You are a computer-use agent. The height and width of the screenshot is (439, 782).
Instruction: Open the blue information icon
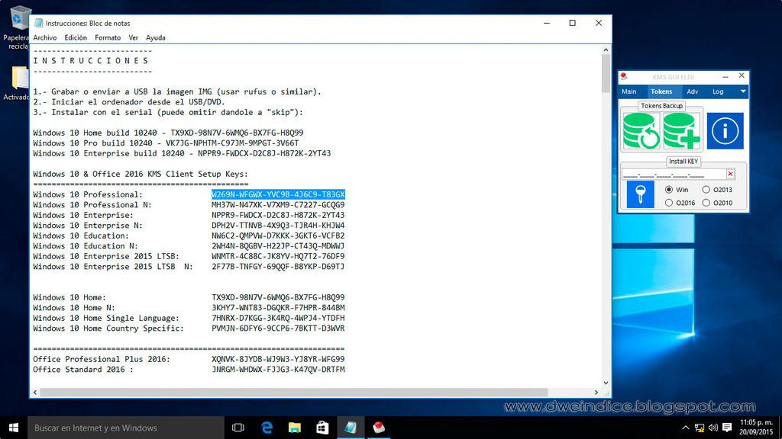(x=724, y=131)
